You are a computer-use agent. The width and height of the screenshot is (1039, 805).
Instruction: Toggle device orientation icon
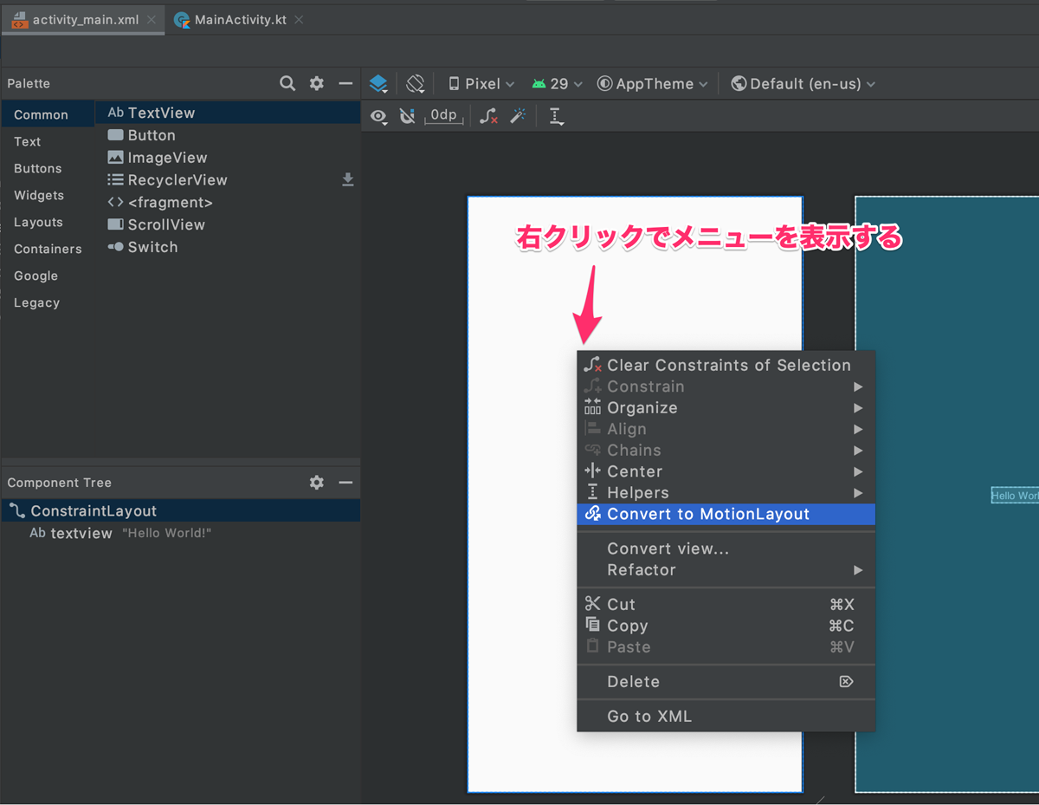pos(416,83)
